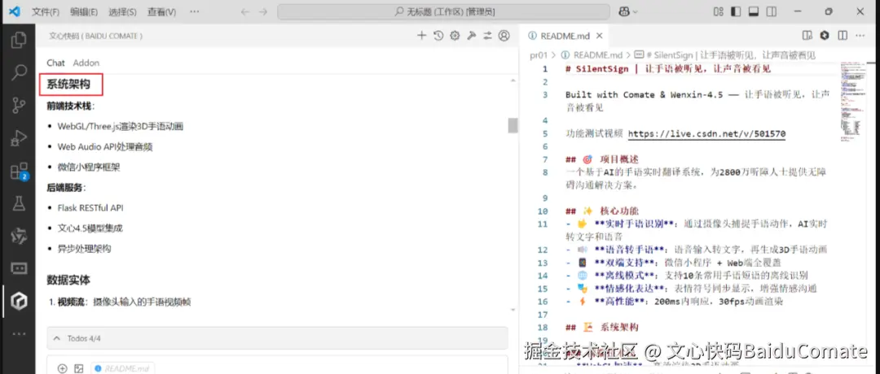Click the VS Code logo icon

pos(15,11)
